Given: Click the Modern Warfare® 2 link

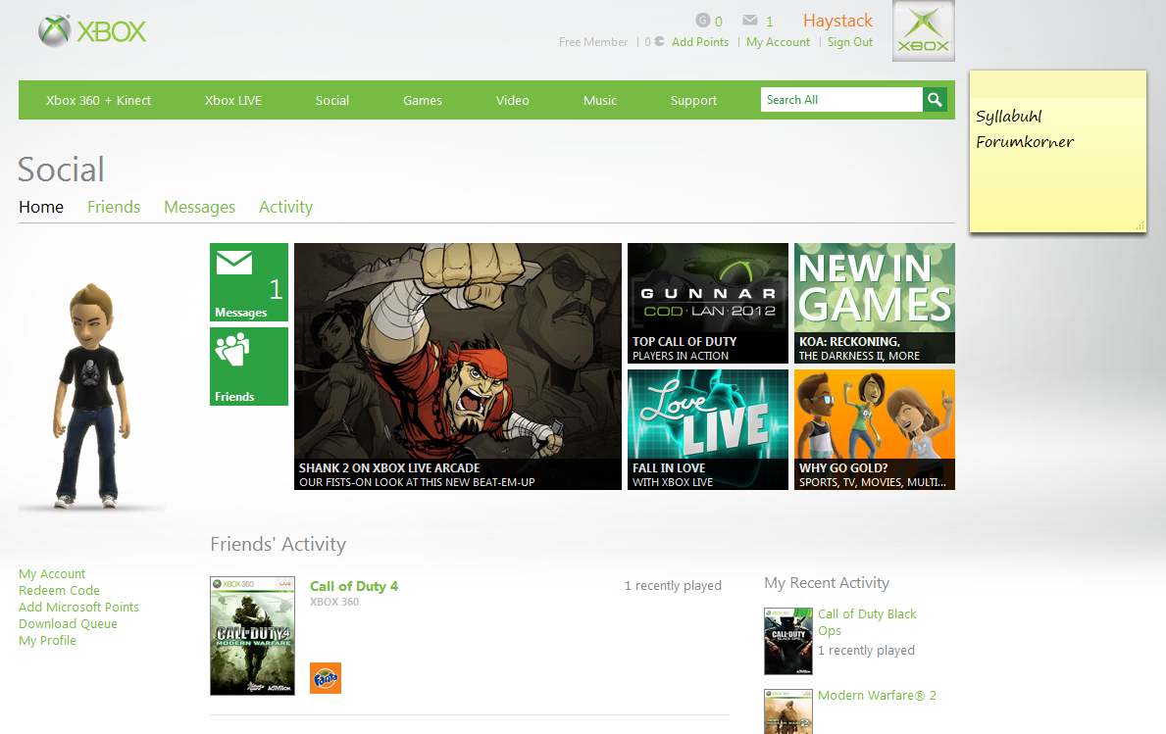Looking at the screenshot, I should tap(878, 696).
